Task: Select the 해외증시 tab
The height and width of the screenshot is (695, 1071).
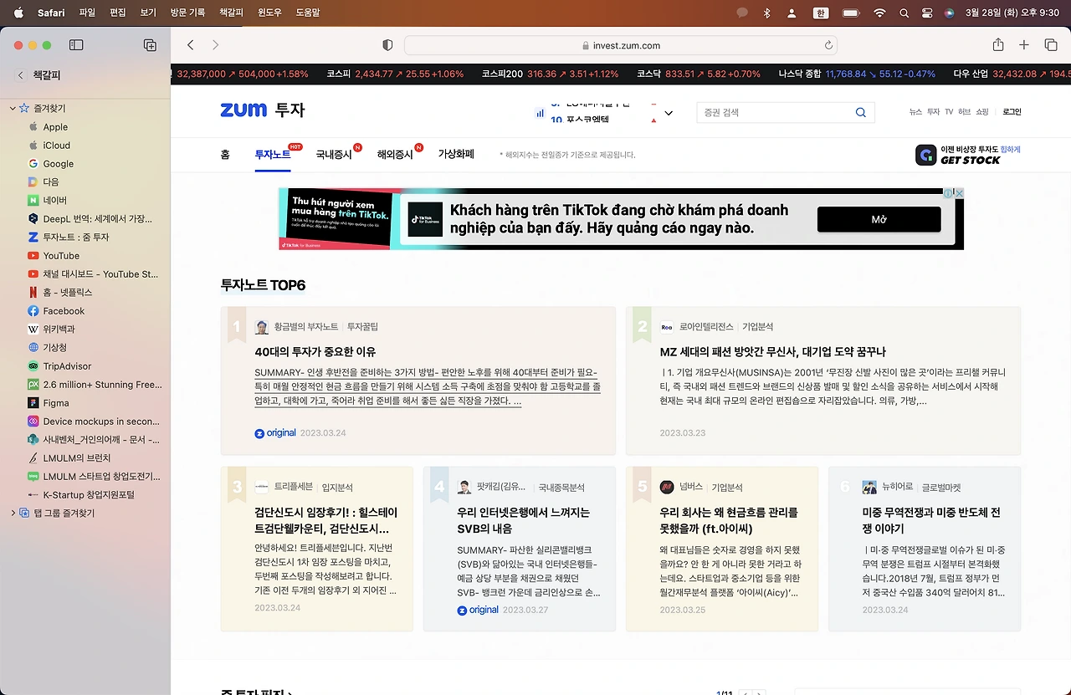Action: tap(395, 154)
